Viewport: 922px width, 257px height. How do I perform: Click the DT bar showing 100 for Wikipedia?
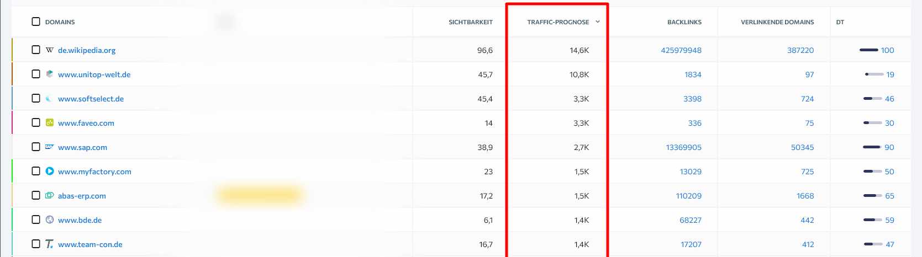click(869, 50)
